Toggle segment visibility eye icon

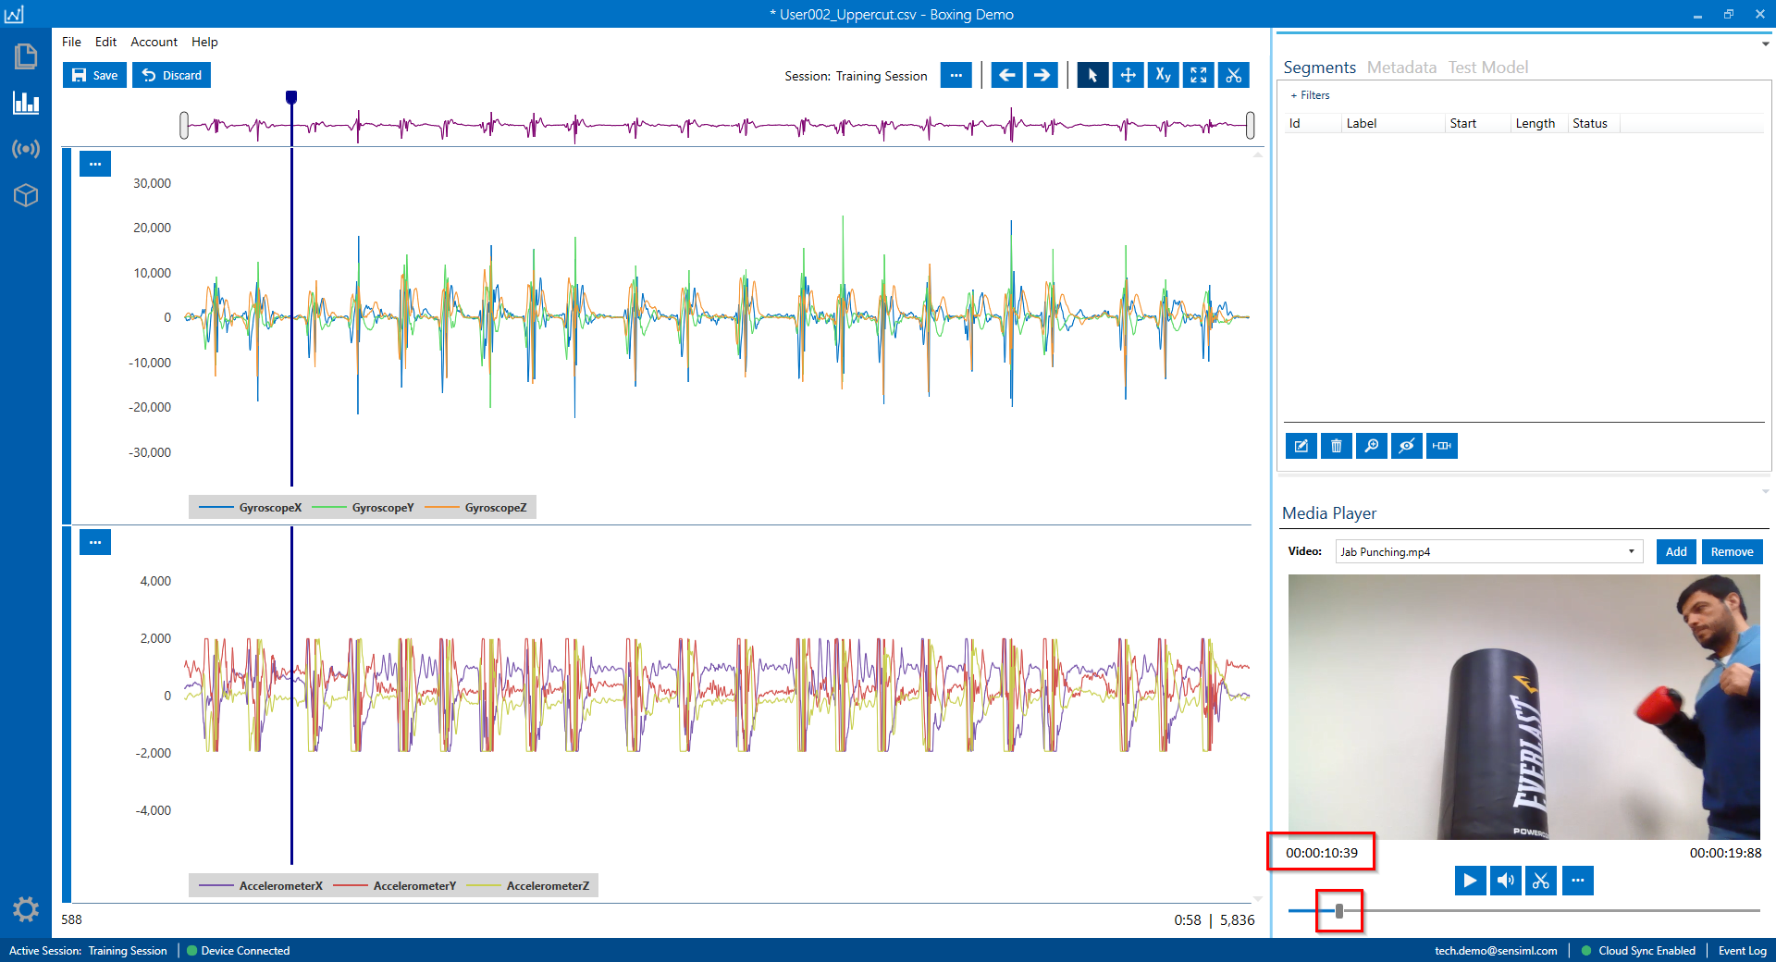pos(1407,446)
